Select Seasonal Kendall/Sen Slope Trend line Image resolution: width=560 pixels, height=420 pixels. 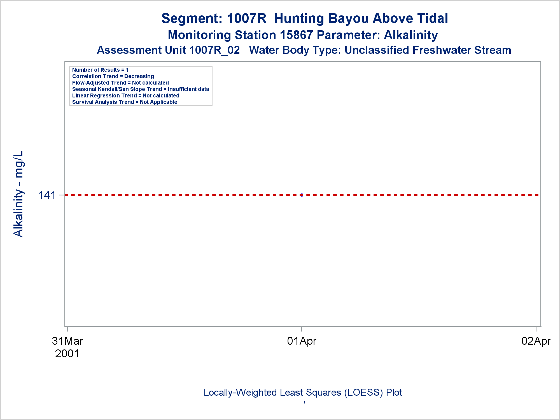[141, 89]
